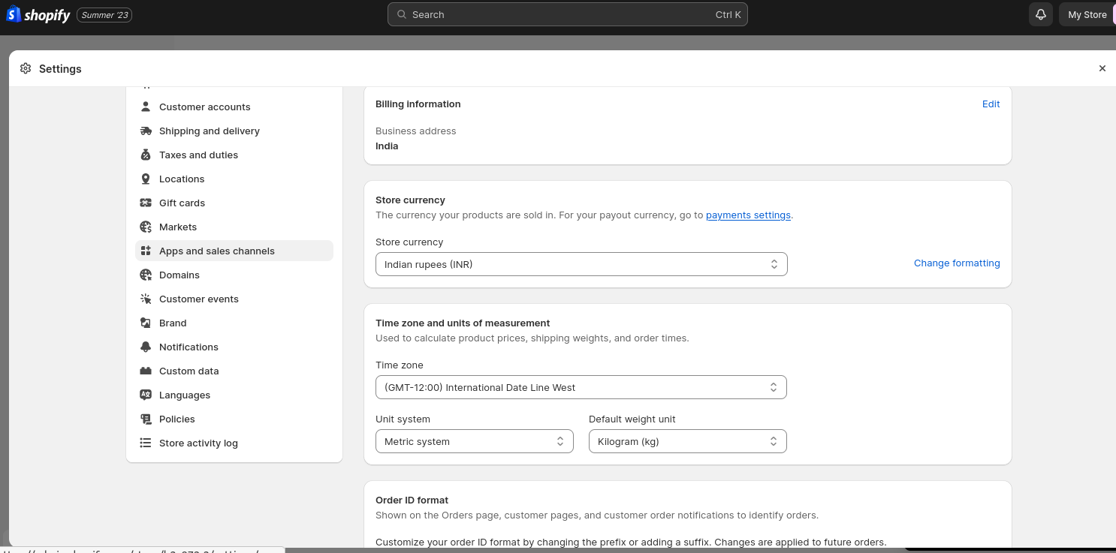Open Brand settings
1116x553 pixels.
point(234,323)
